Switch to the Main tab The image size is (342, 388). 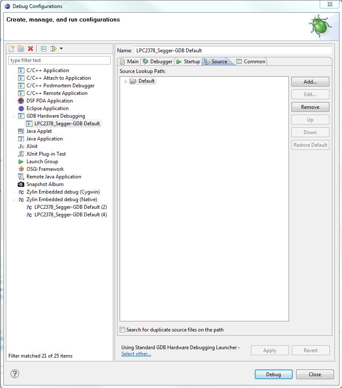click(129, 62)
